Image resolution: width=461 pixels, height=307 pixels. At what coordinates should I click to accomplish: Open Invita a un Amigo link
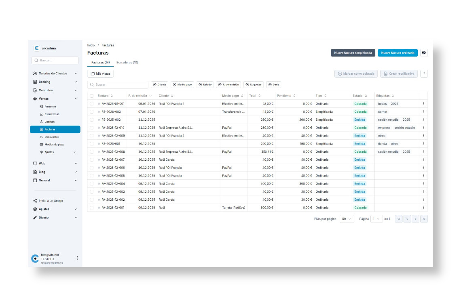pyautogui.click(x=50, y=201)
